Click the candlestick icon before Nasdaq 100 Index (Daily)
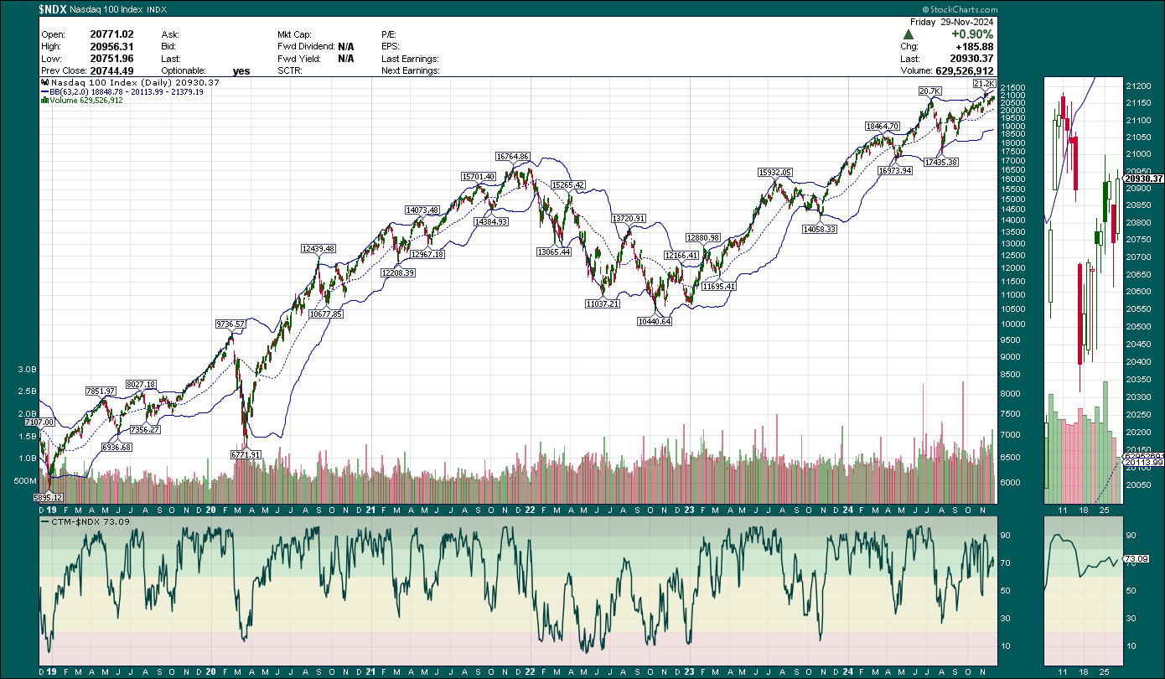This screenshot has width=1165, height=679. [44, 83]
